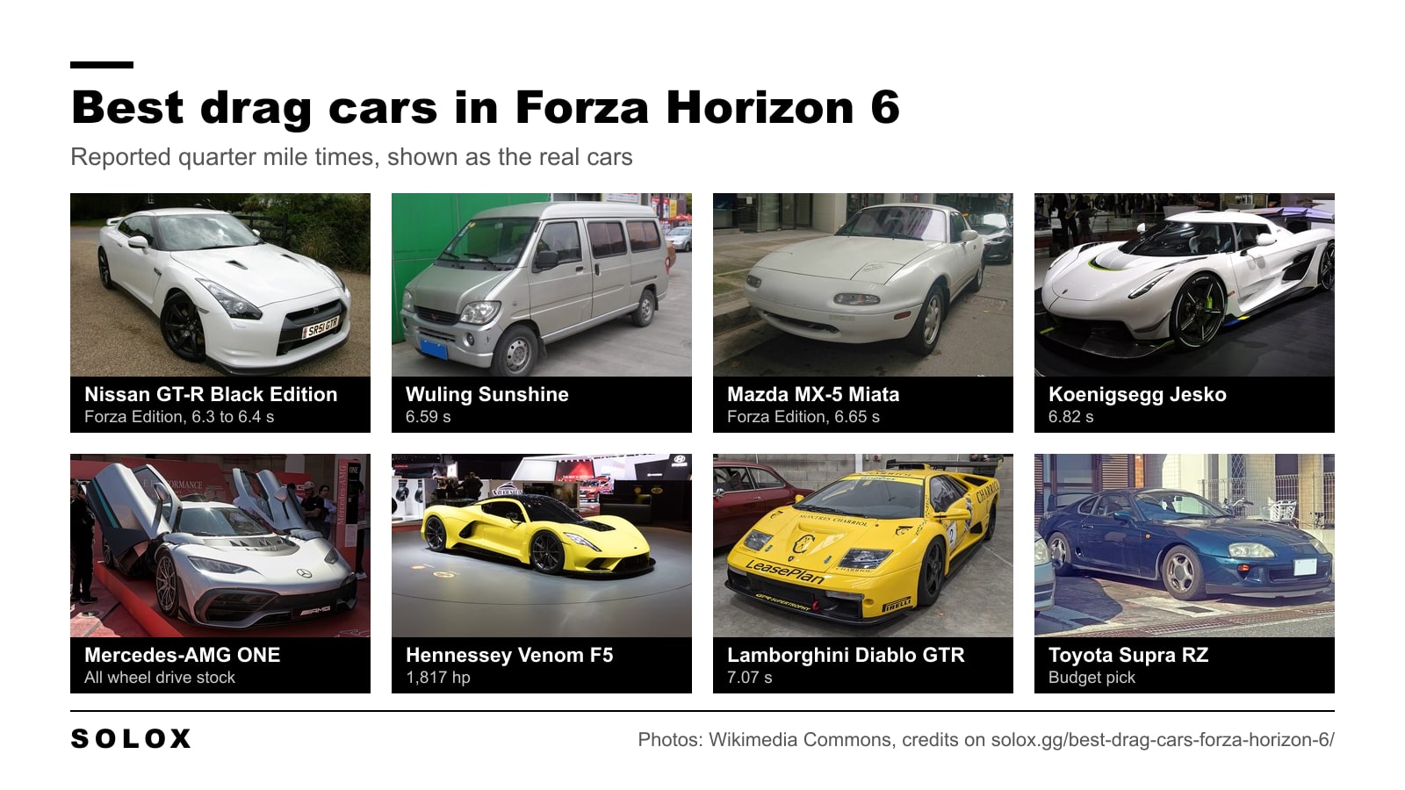Image resolution: width=1405 pixels, height=790 pixels.
Task: Click the '1,817 hp' text
Action: click(438, 678)
